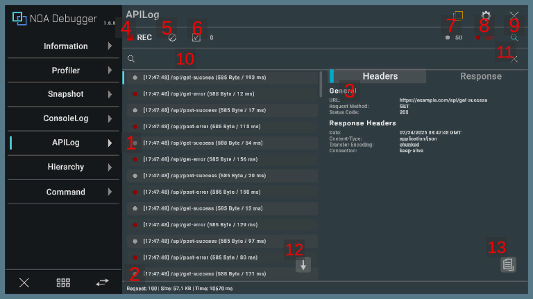
Task: Expand the arrow beside ConsoleLog
Action: tap(110, 118)
